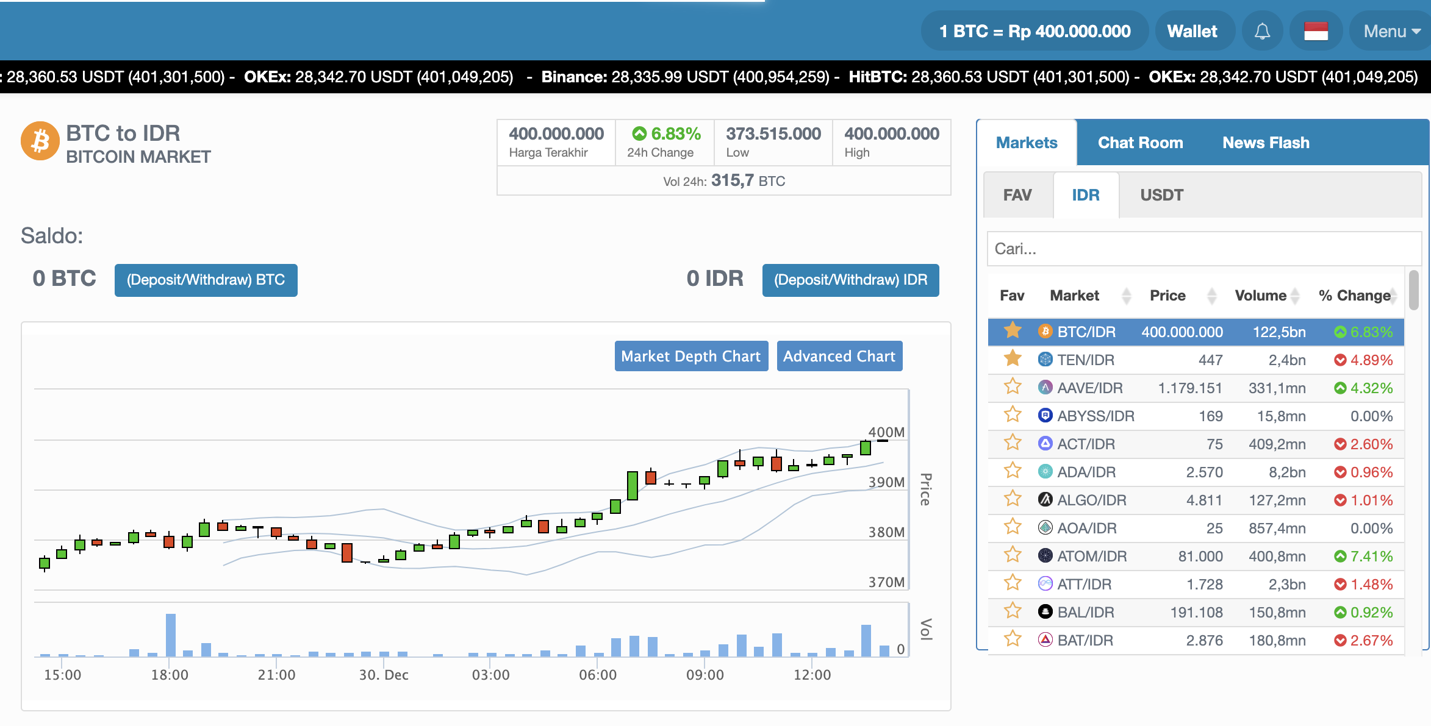Toggle favorite star for TEN/IDR

(x=1013, y=359)
